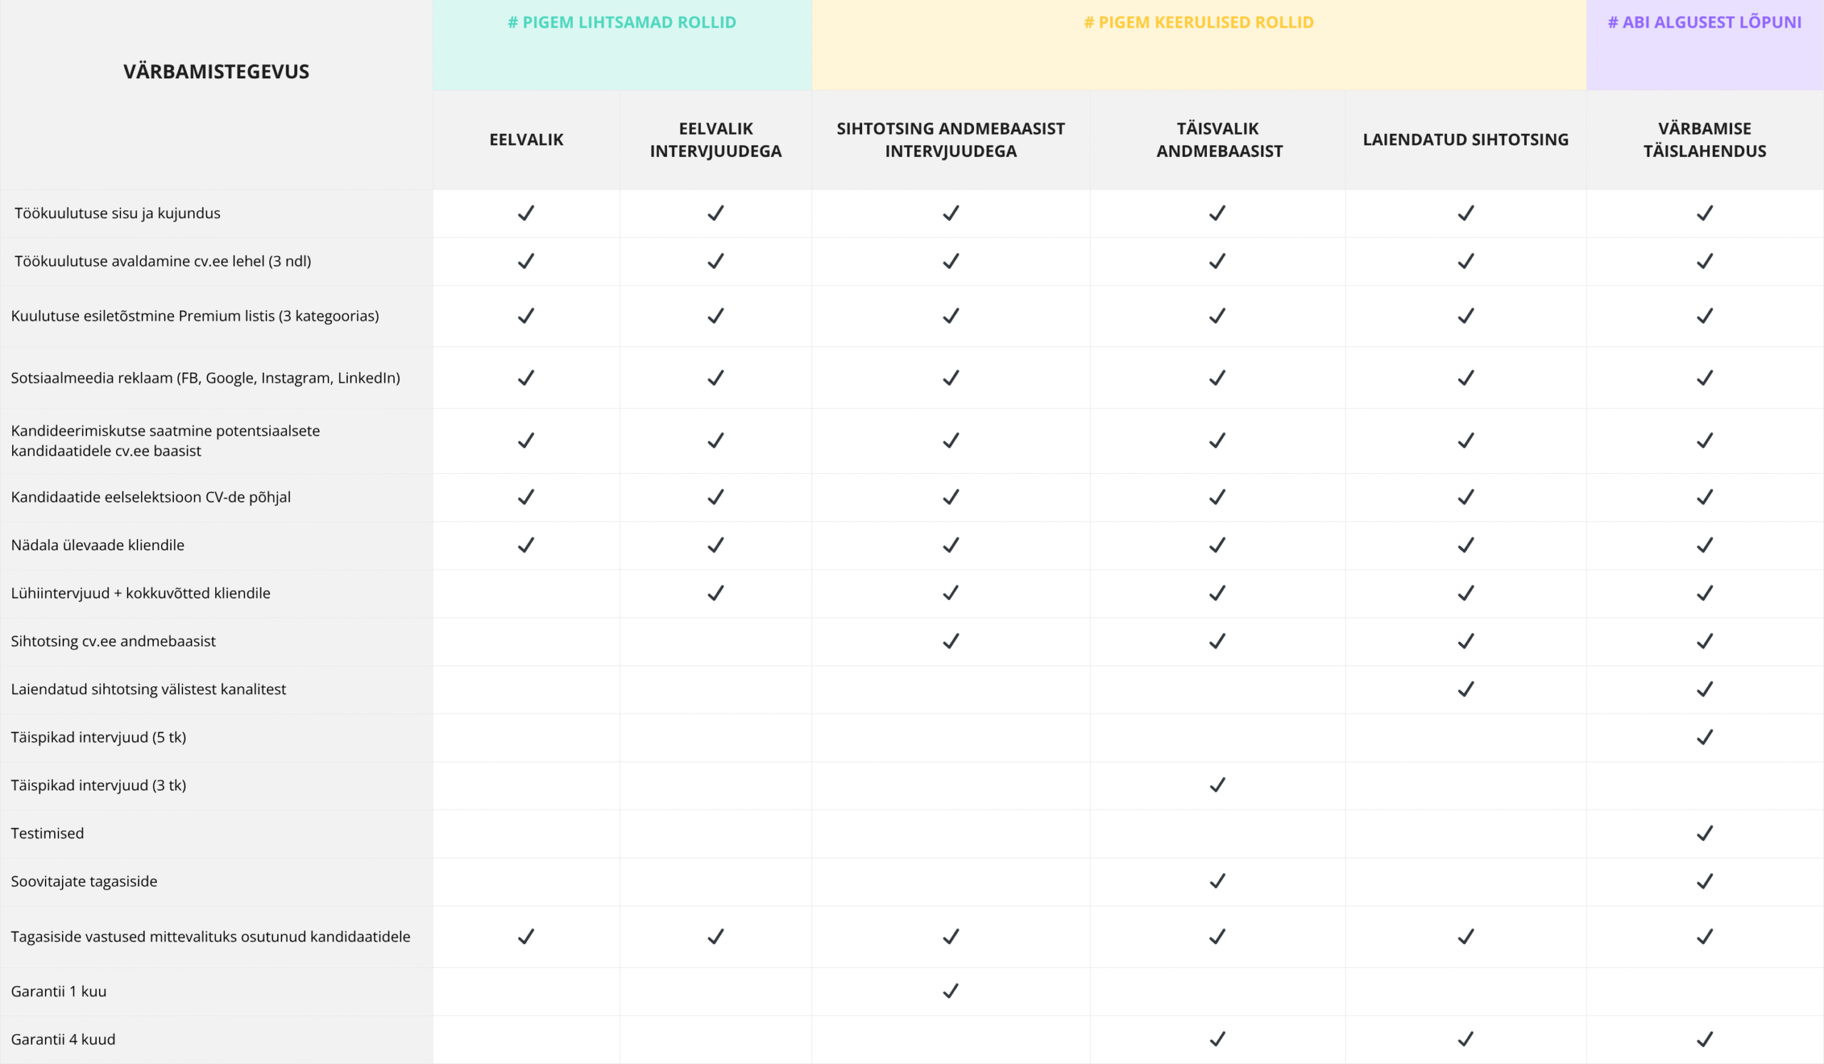Click the Töökuulutuse sisu ja kujundus row label
This screenshot has width=1824, height=1064.
point(118,213)
